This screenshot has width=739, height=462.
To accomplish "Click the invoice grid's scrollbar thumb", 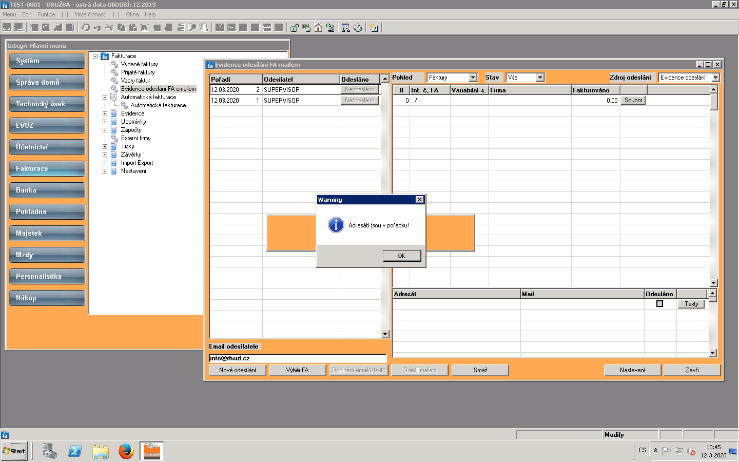I will (714, 101).
